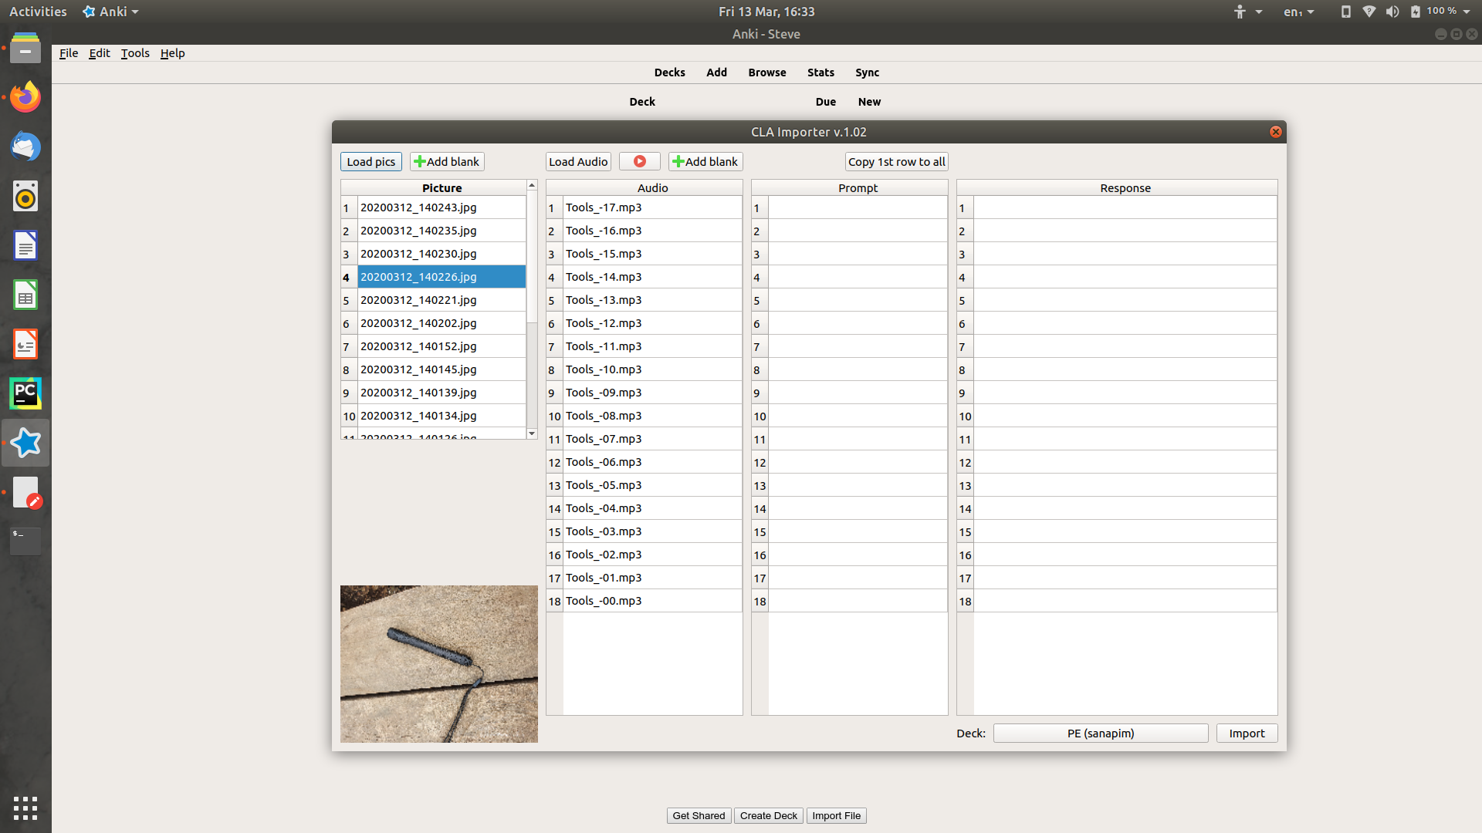This screenshot has width=1482, height=833.
Task: Click the red record audio button
Action: point(639,161)
